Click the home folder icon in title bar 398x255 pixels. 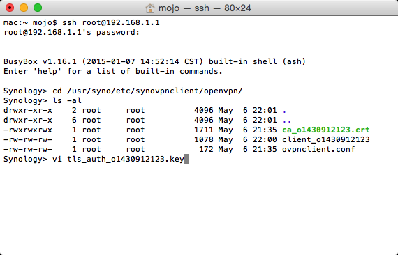[149, 8]
